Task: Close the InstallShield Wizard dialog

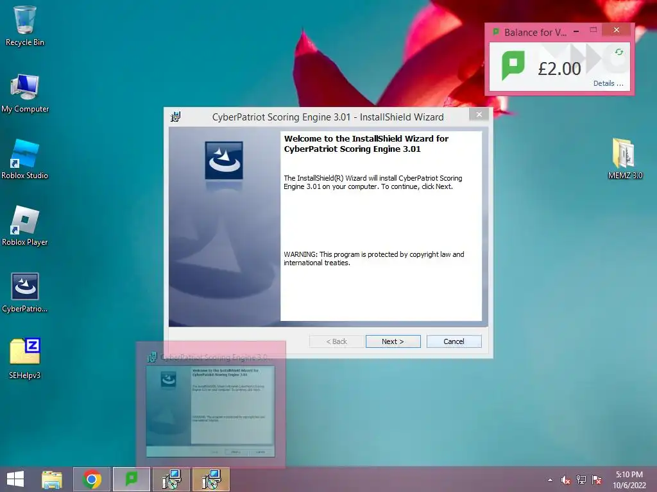Action: [x=479, y=115]
